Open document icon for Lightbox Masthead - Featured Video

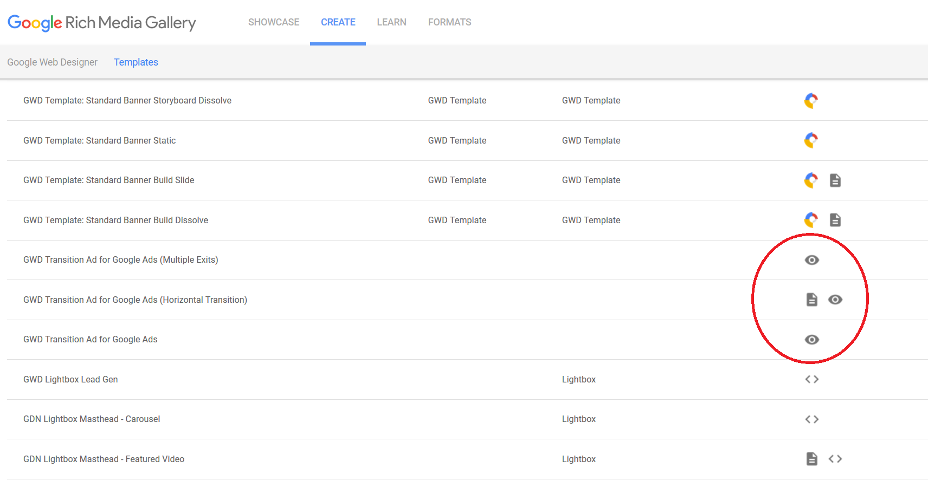pyautogui.click(x=811, y=459)
